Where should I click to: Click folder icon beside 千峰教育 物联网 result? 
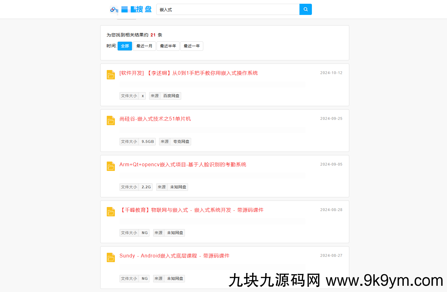click(x=111, y=212)
